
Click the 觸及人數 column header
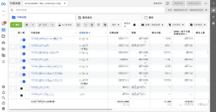[x=200, y=33]
